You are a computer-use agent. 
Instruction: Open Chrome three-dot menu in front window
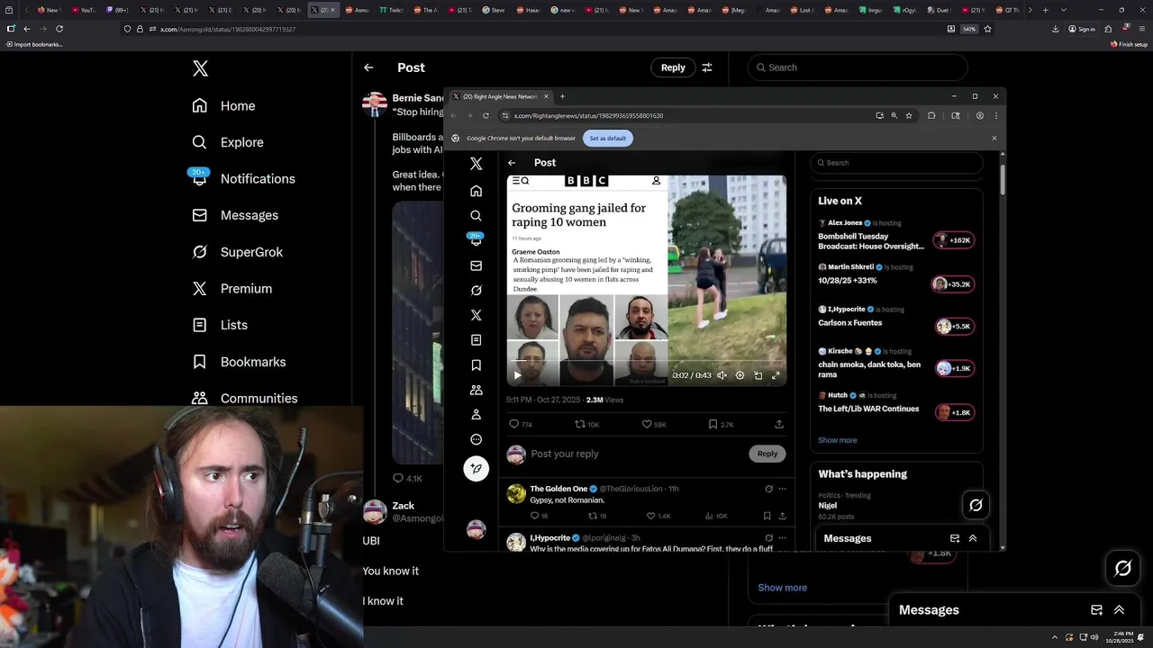(995, 115)
